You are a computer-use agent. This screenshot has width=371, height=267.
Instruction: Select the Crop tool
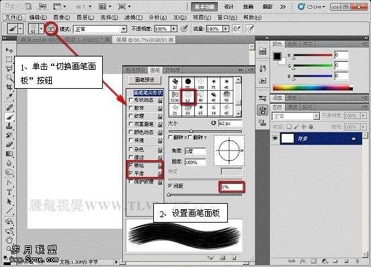pos(9,87)
